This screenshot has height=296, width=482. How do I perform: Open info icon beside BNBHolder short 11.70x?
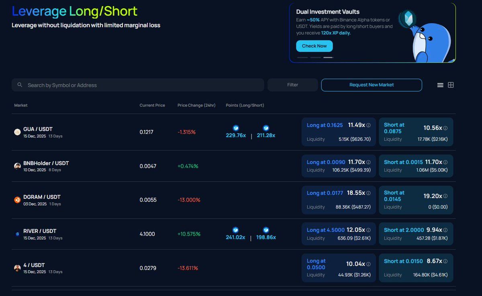(x=445, y=162)
